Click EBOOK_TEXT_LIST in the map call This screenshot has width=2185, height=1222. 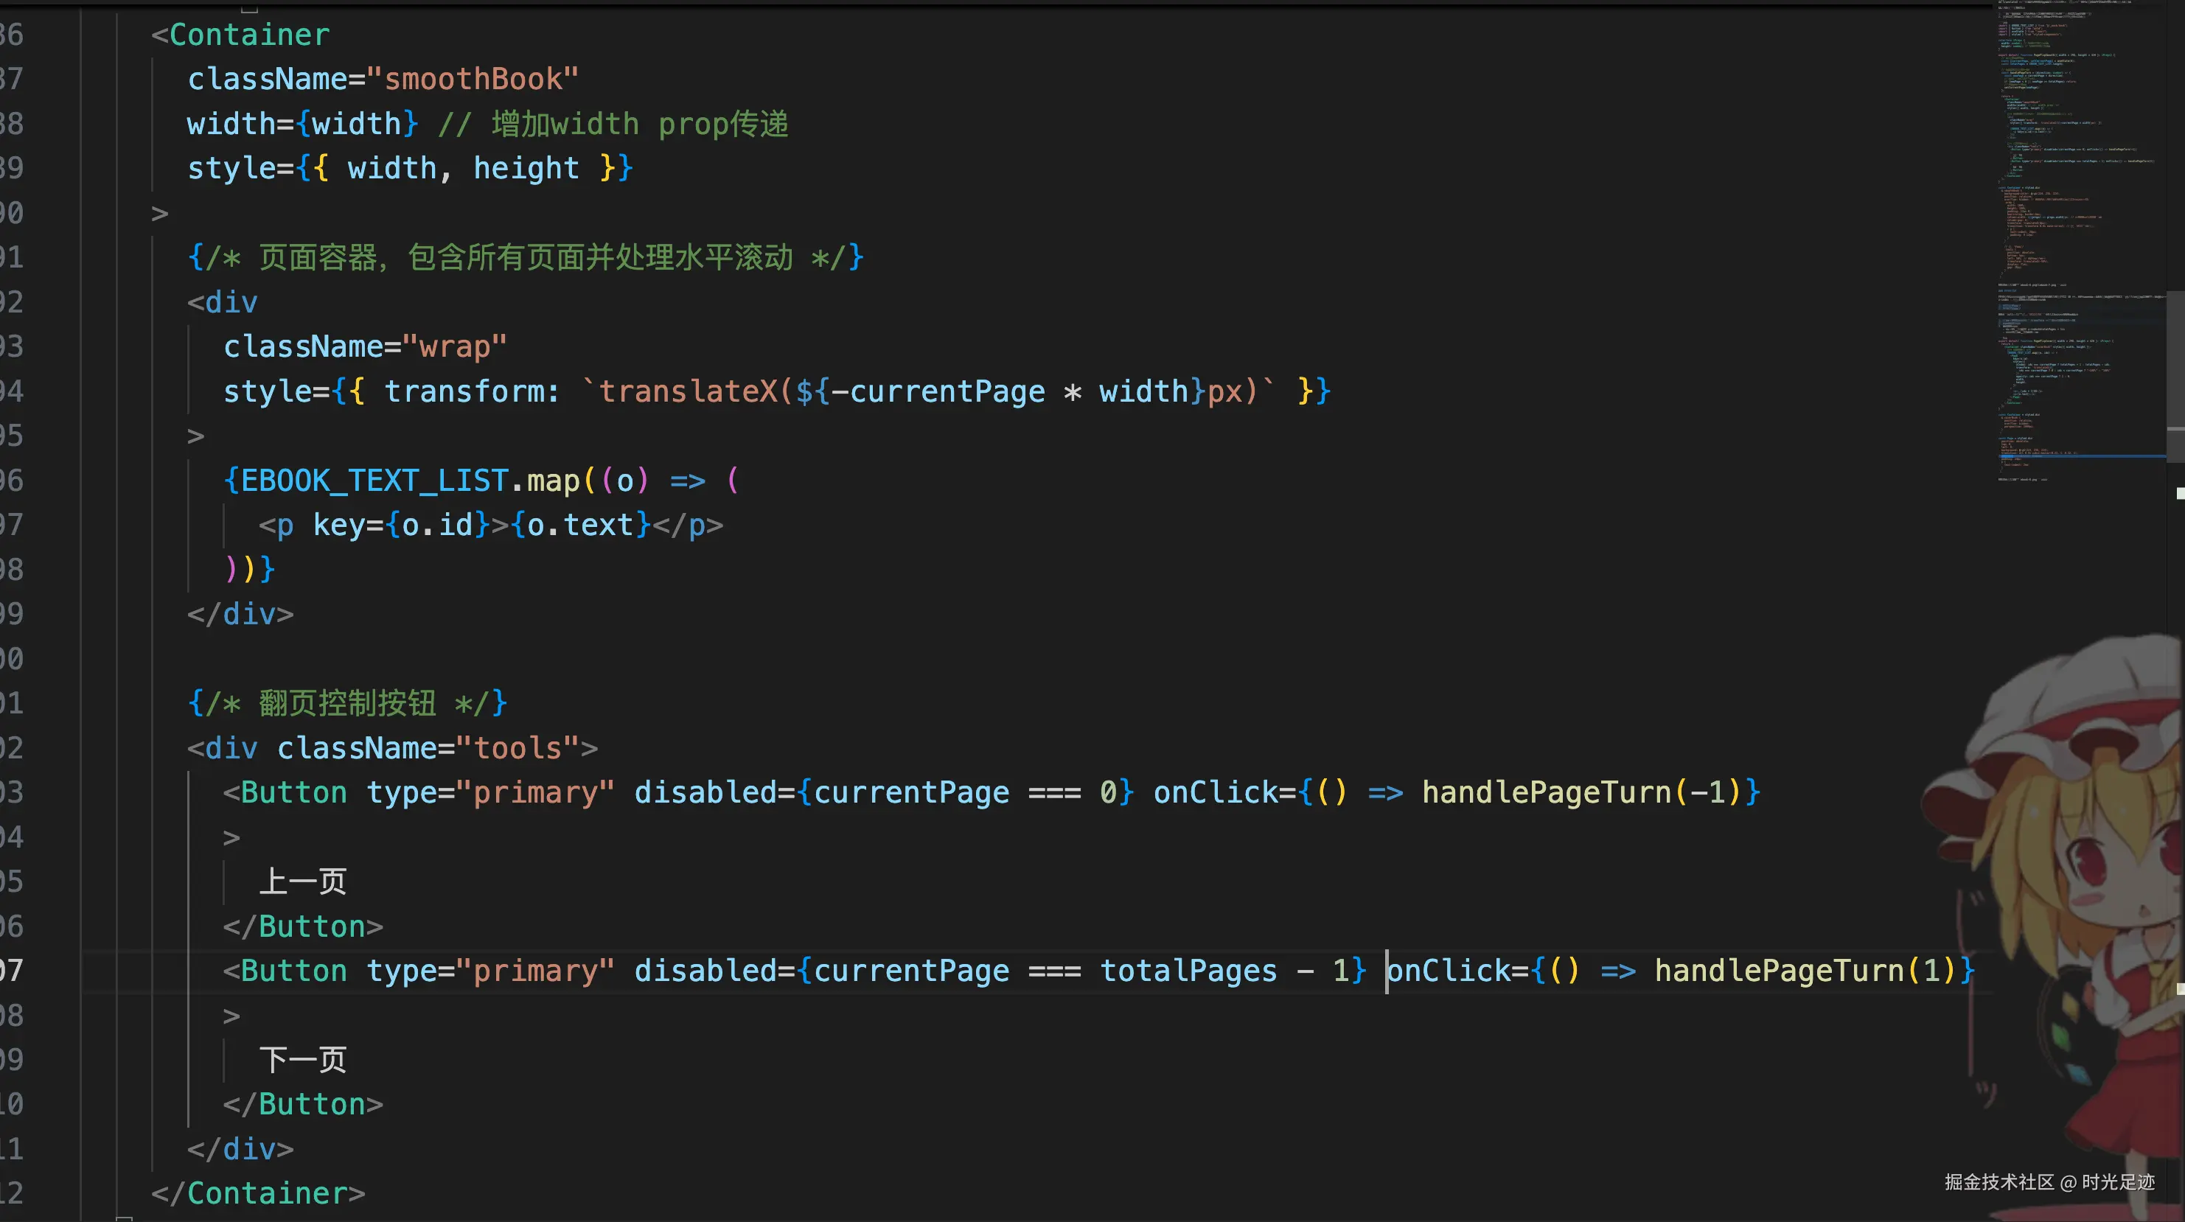tap(374, 481)
